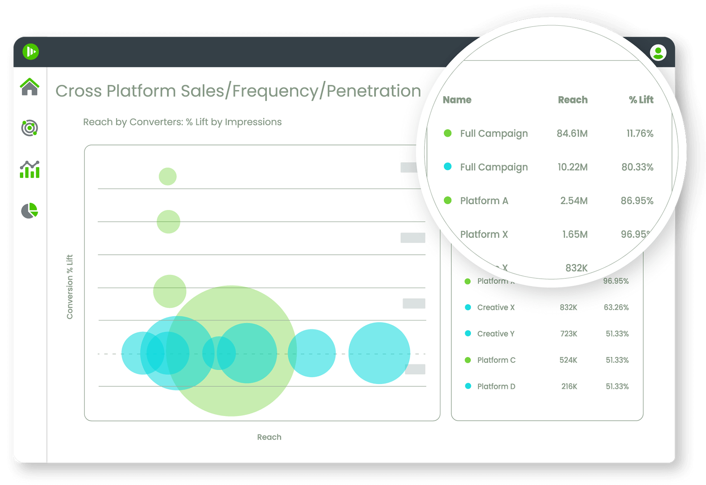Click the 86.95% lift value
The height and width of the screenshot is (485, 706).
point(637,200)
